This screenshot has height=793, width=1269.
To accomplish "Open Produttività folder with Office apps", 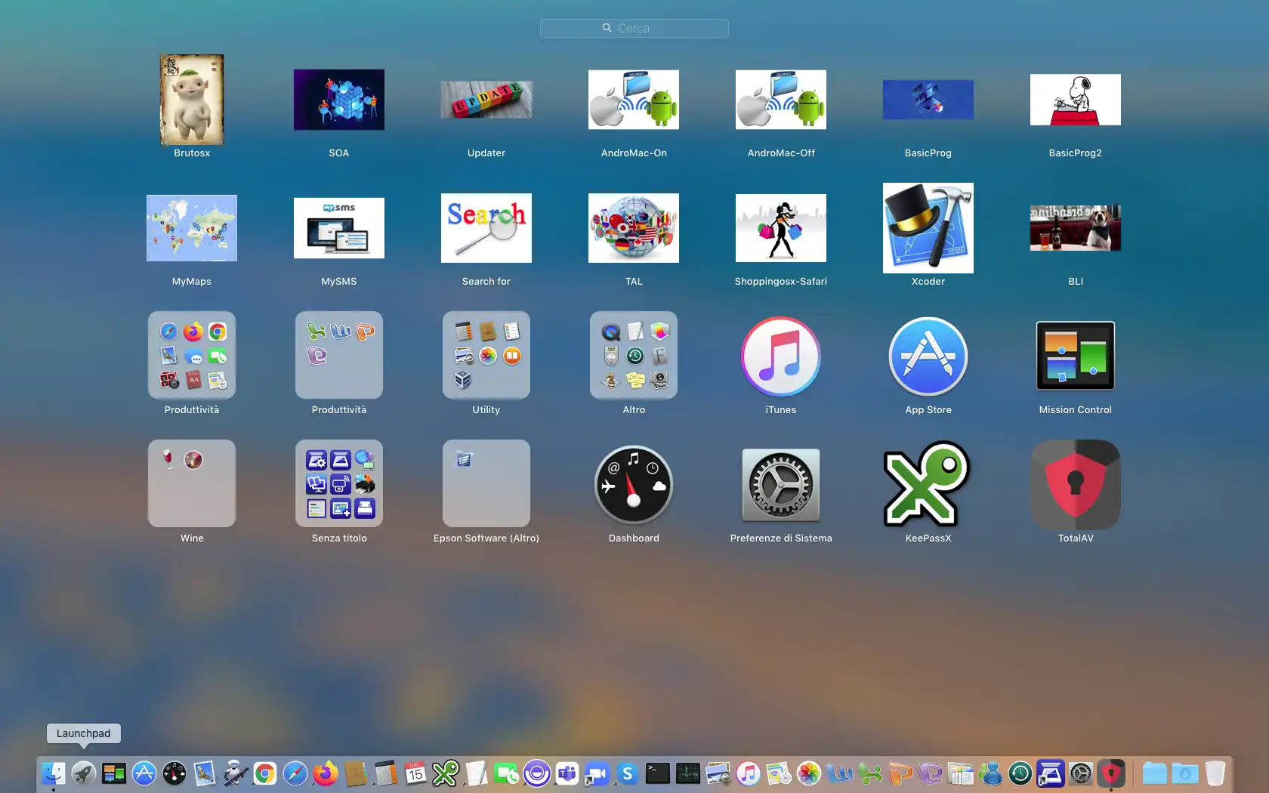I will pos(339,355).
